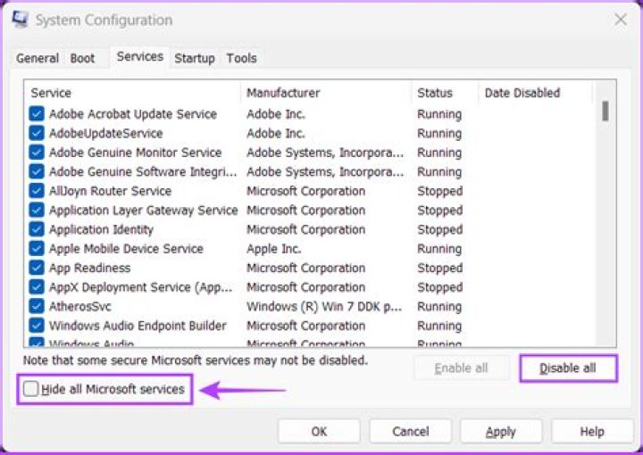Click Stopped status of AllJoyn Router Service
Image resolution: width=643 pixels, height=455 pixels.
click(440, 191)
